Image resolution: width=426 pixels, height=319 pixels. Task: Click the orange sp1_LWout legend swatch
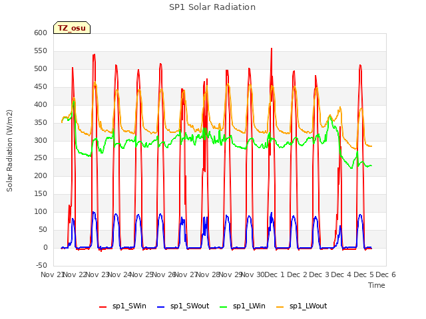click(x=280, y=307)
